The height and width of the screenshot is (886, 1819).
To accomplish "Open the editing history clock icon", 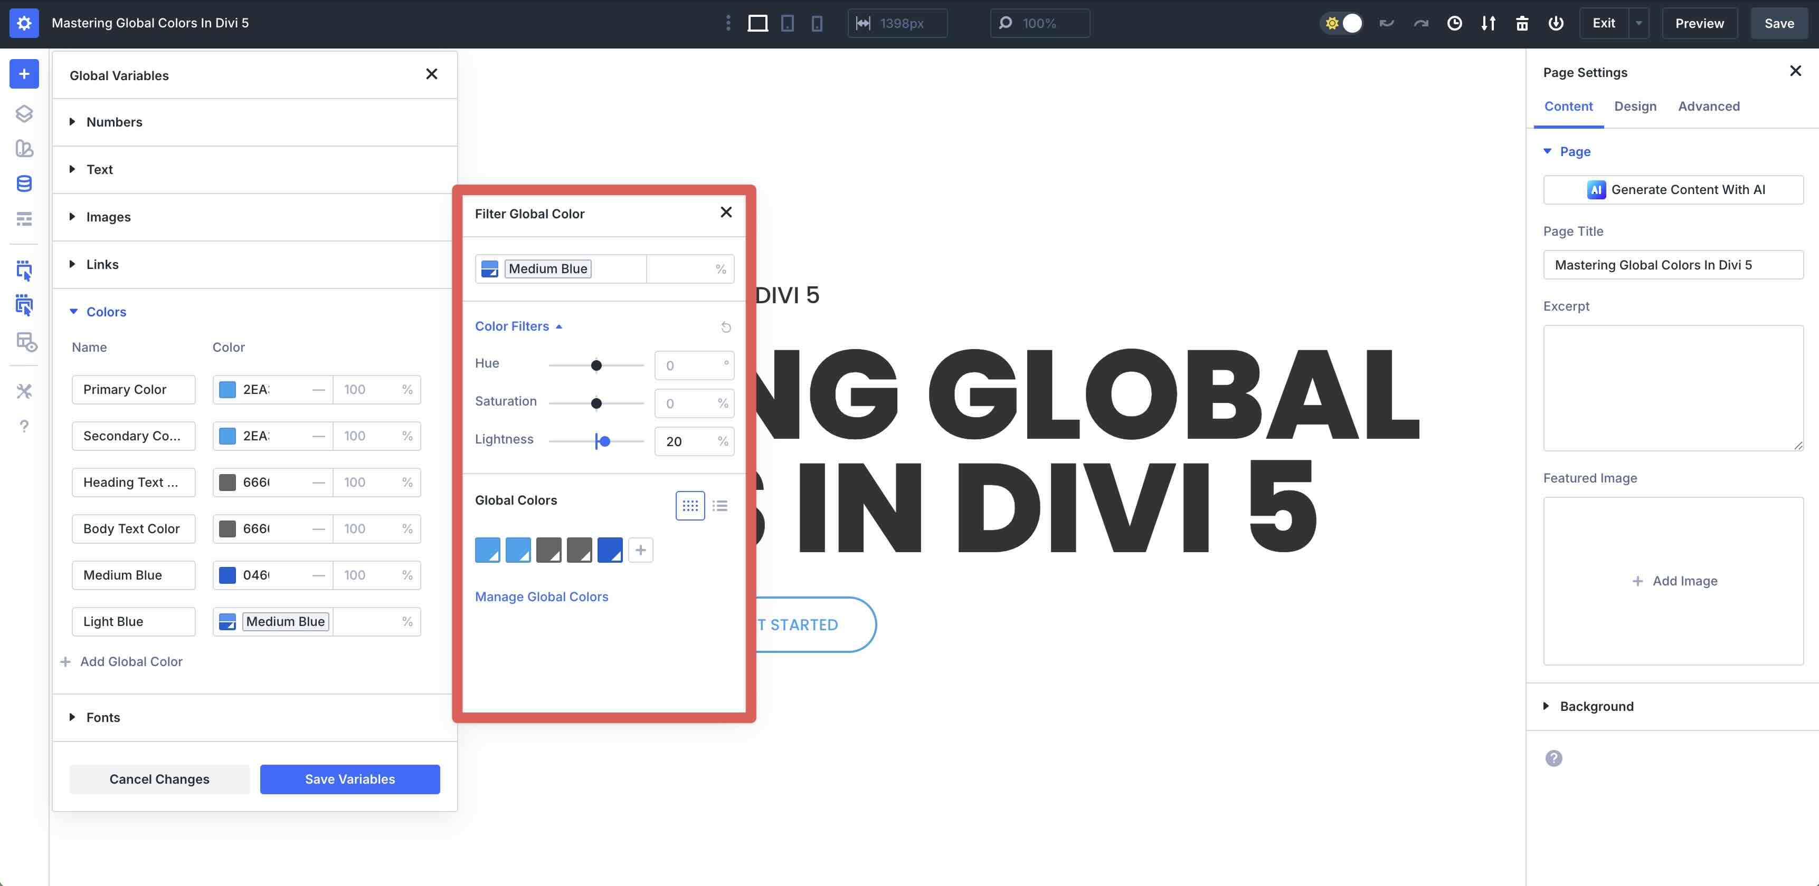I will coord(1455,23).
